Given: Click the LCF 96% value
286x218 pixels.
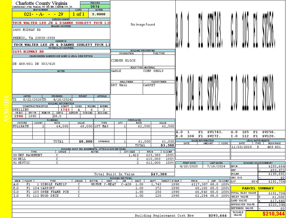Looking at the screenshot, I should [x=254, y=182].
